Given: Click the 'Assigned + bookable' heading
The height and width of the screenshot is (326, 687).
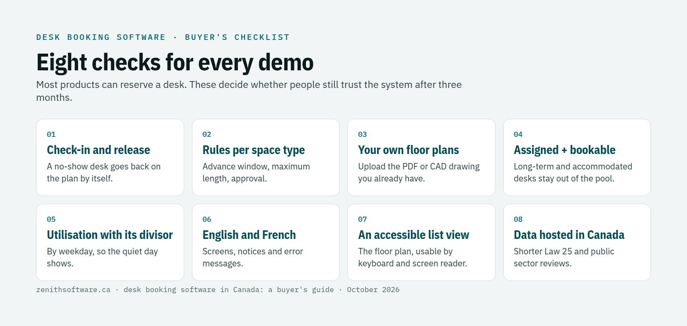Looking at the screenshot, I should (x=565, y=150).
